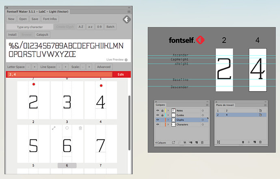The height and width of the screenshot is (179, 280).
Task: Click target circle of Notes layer
Action: tap(202, 111)
